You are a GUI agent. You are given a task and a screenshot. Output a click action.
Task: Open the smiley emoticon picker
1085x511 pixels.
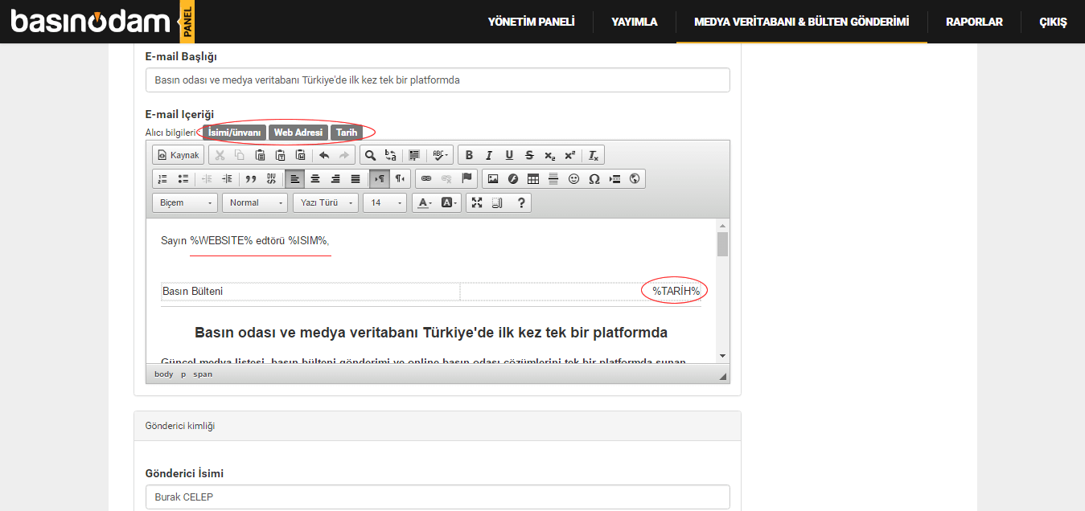[573, 178]
